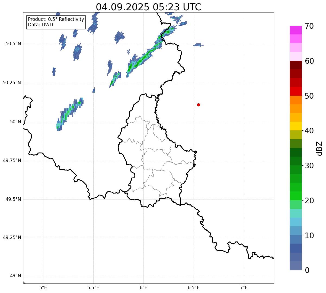Screen dimensions: 326x293
Task: Click the red station marker dot
Action: pos(199,105)
